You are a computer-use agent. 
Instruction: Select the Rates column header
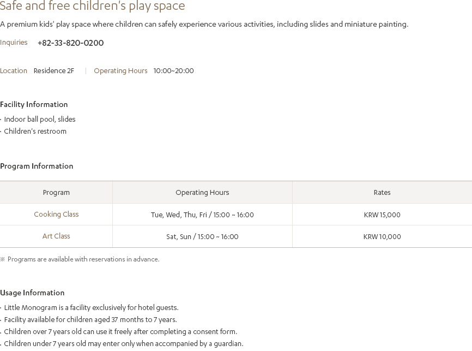point(382,192)
